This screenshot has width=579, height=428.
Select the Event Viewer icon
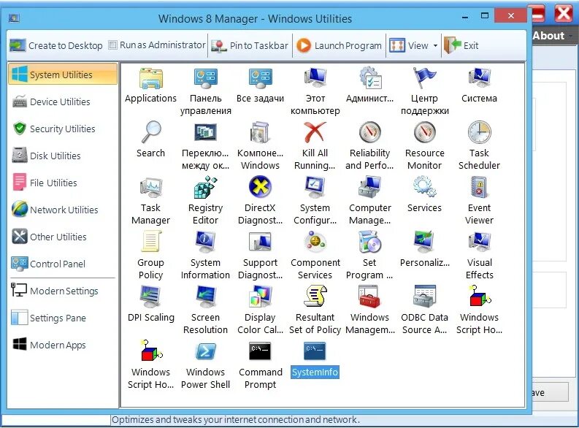(479, 187)
